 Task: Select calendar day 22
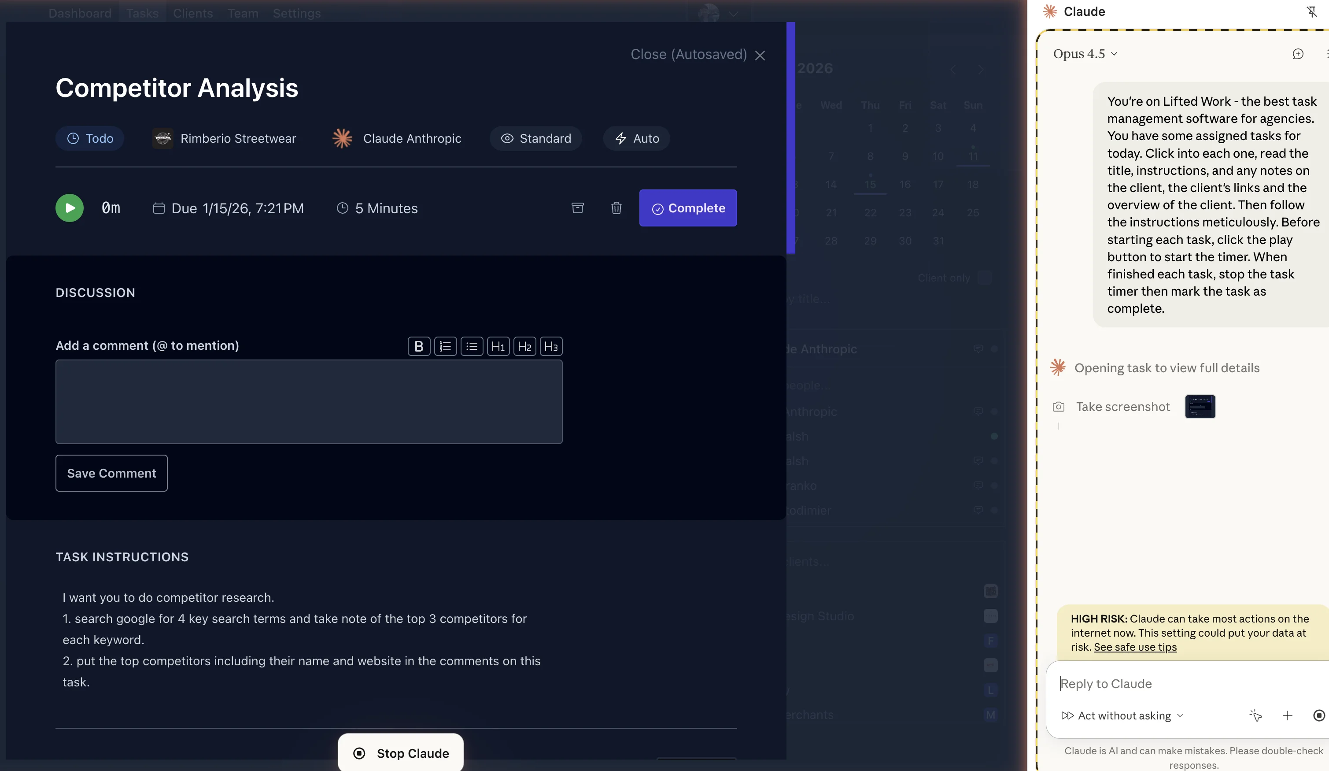pos(870,212)
